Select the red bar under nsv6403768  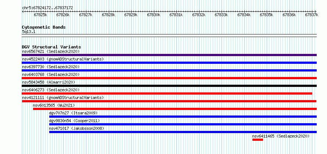pos(169,78)
